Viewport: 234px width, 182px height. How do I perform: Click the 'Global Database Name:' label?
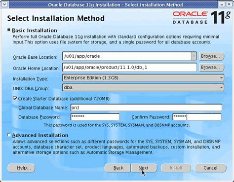[x=43, y=108]
